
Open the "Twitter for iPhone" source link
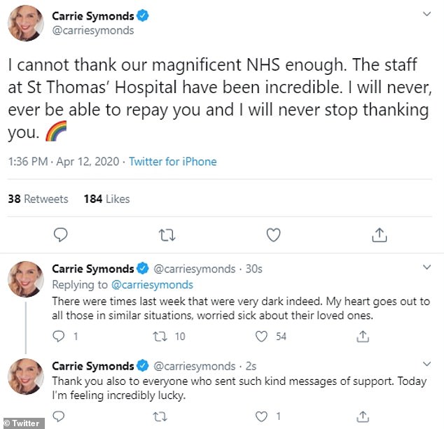pyautogui.click(x=172, y=162)
